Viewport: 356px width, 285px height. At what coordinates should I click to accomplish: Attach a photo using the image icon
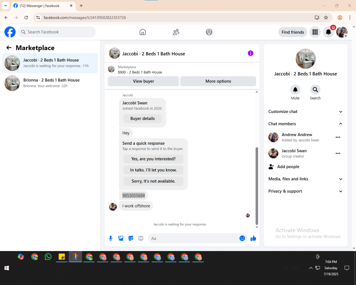(121, 238)
